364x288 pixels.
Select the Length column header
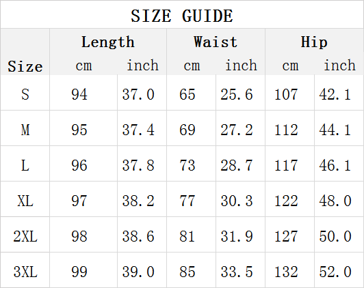(x=108, y=42)
